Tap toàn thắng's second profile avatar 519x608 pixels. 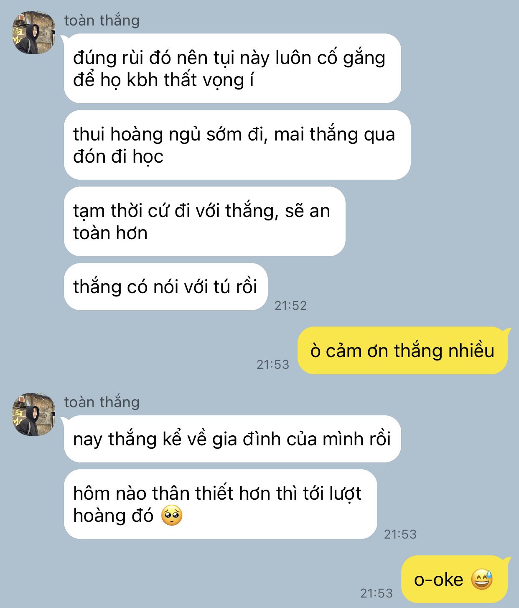(x=34, y=414)
